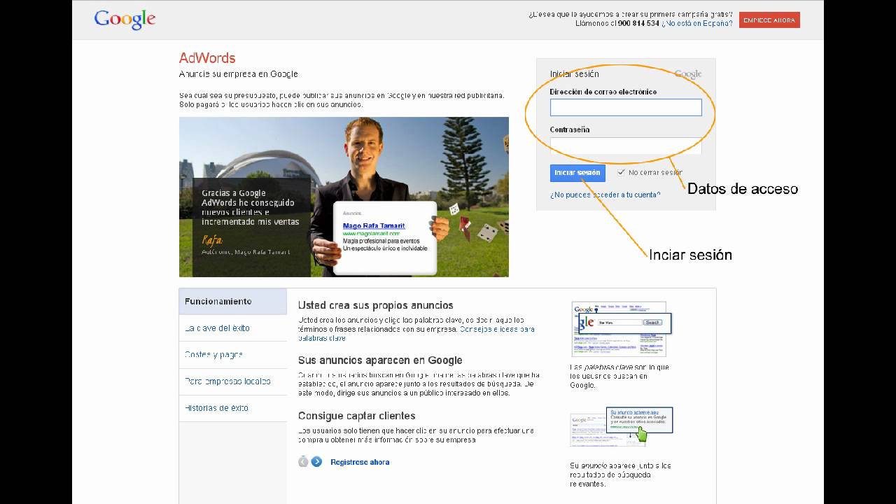
Task: Select 'Para empresas locales' tab
Action: pos(233,381)
